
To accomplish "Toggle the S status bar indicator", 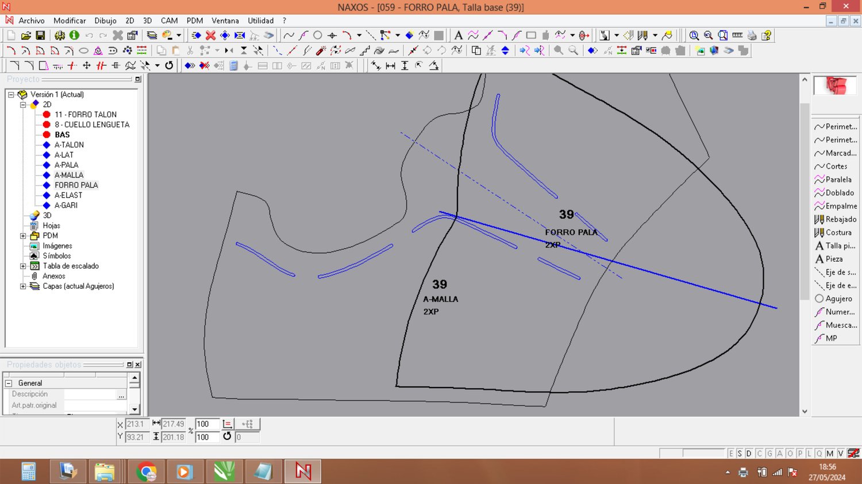I will click(740, 454).
